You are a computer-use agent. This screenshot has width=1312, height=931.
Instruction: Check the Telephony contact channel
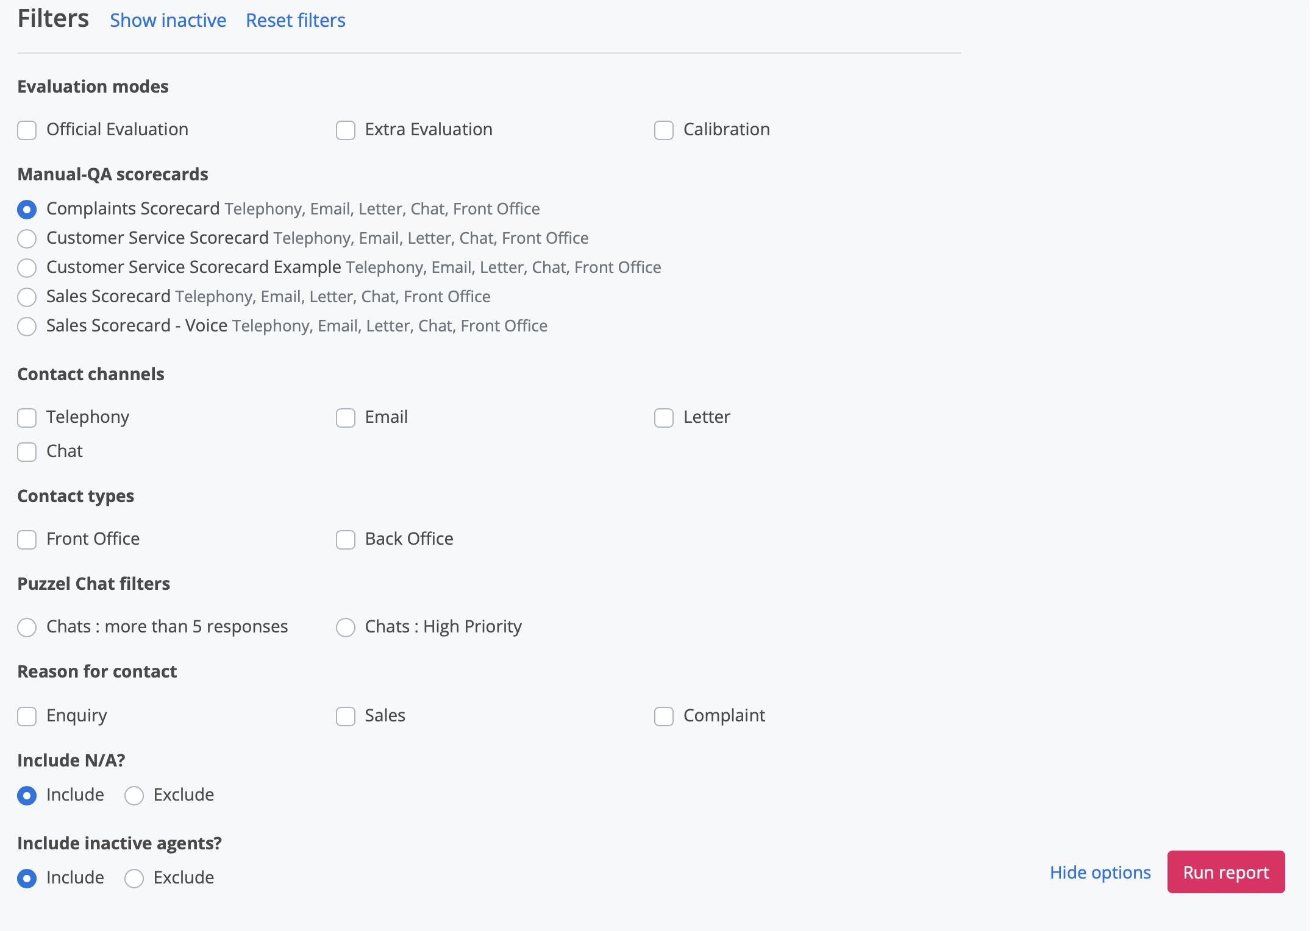27,418
